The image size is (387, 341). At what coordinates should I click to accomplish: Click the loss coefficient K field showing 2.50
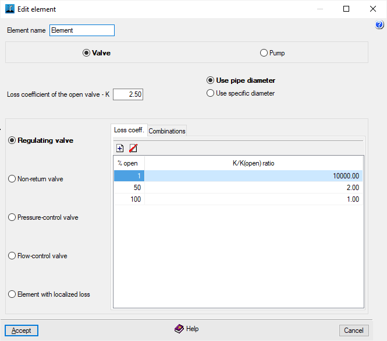click(128, 94)
